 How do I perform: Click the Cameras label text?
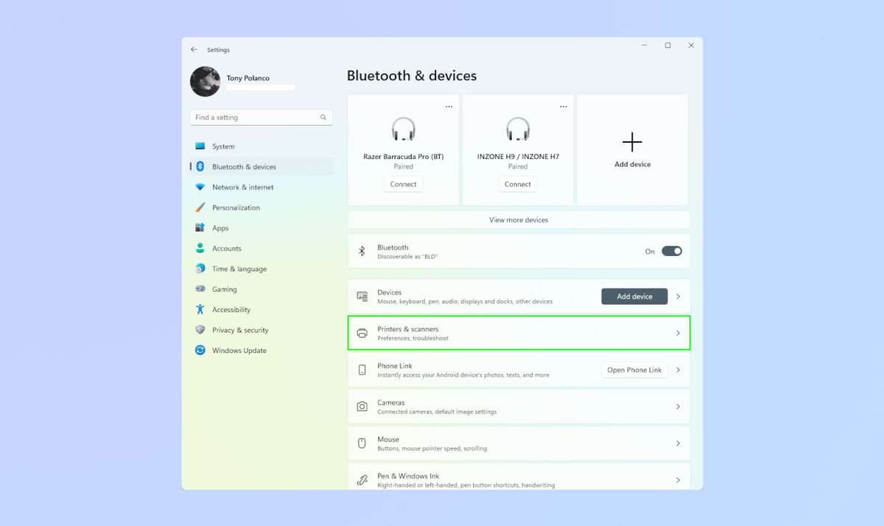pyautogui.click(x=391, y=402)
